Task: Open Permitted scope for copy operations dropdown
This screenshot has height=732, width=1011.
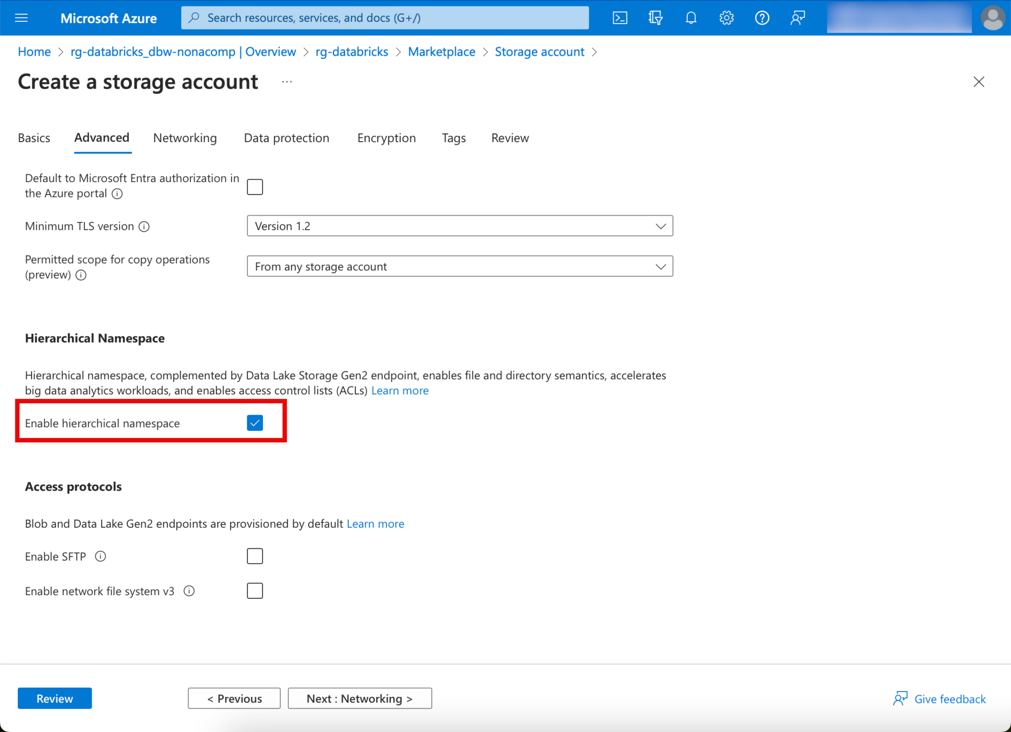Action: click(460, 267)
